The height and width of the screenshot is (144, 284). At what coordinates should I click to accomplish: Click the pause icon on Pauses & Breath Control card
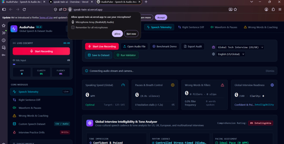point(173,85)
